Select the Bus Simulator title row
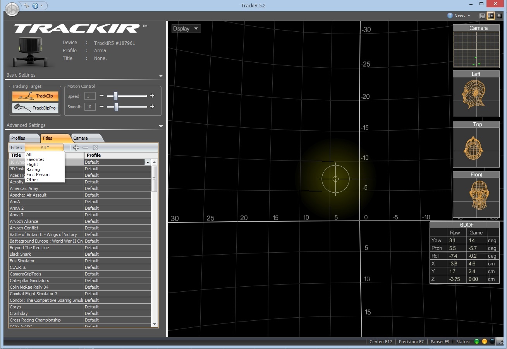This screenshot has width=507, height=349. (80, 261)
